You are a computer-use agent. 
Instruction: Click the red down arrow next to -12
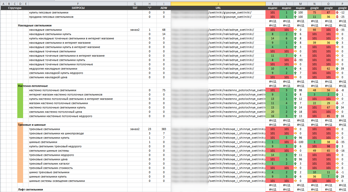pos(337,12)
